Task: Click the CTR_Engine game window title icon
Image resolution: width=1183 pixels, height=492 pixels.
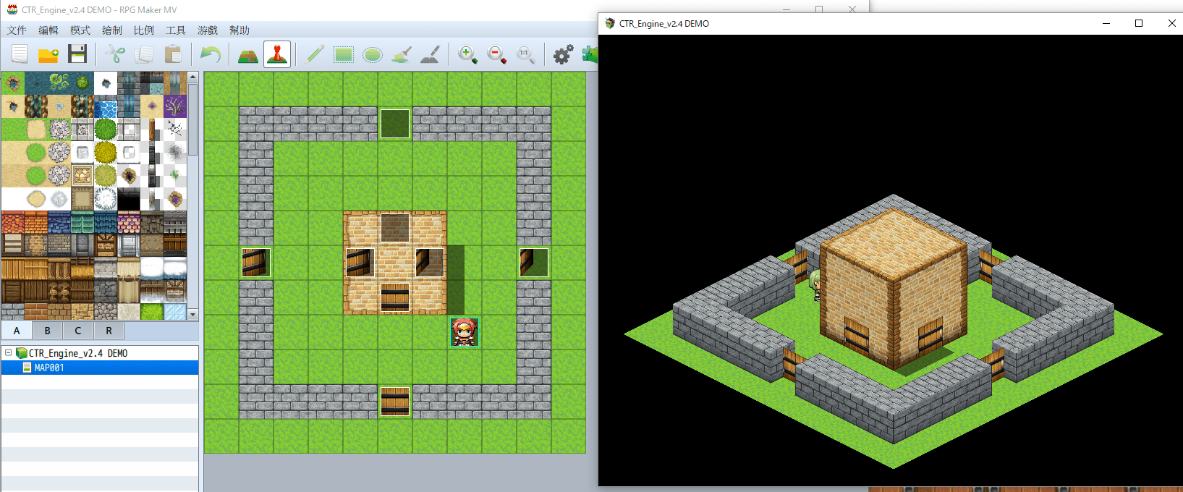Action: click(x=610, y=23)
